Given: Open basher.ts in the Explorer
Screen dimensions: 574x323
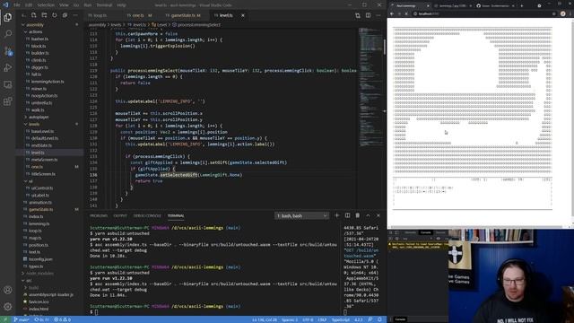Looking at the screenshot, I should 39,39.
